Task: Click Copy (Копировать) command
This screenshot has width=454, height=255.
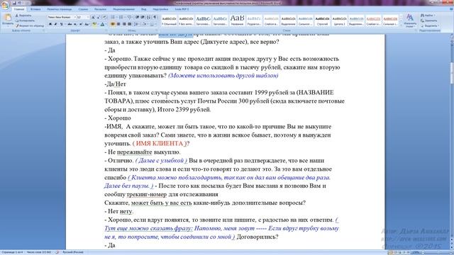Action: coord(25,21)
